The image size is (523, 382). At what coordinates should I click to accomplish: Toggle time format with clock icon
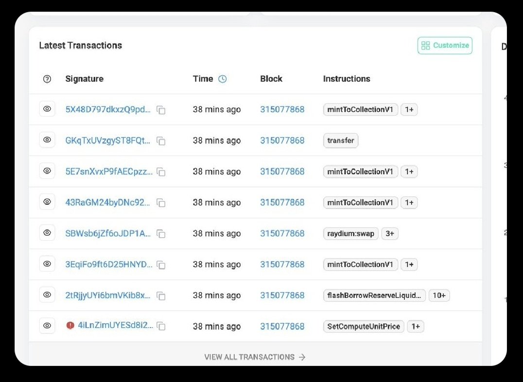coord(223,79)
